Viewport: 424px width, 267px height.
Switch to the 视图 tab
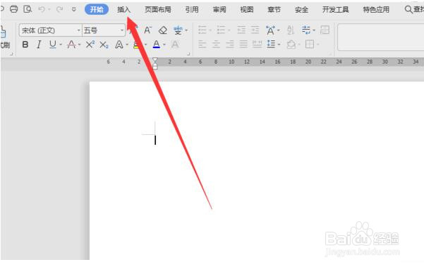tap(247, 9)
